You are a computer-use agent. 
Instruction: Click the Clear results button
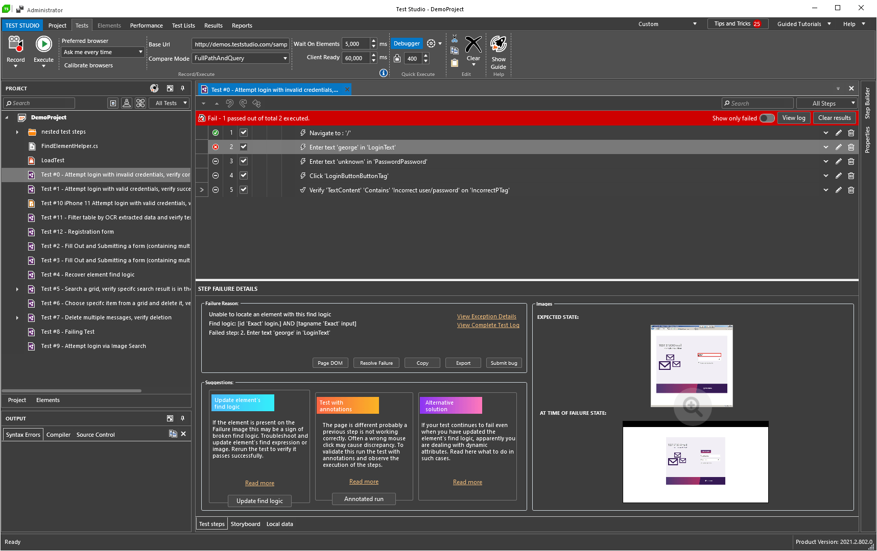click(835, 118)
